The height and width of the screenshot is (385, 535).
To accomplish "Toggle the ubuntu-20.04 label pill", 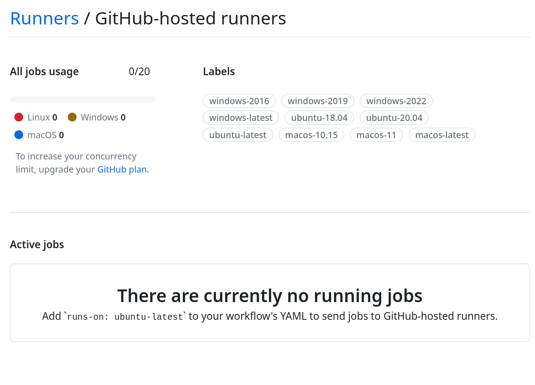I will (394, 117).
